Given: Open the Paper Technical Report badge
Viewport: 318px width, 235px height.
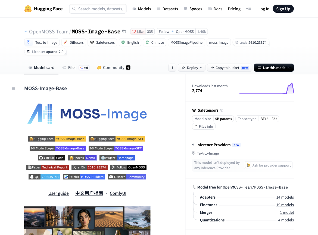Looking at the screenshot, I should [x=48, y=167].
